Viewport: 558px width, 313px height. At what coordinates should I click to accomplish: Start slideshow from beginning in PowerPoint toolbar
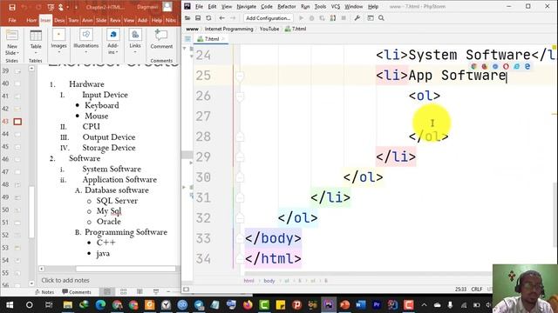click(51, 7)
